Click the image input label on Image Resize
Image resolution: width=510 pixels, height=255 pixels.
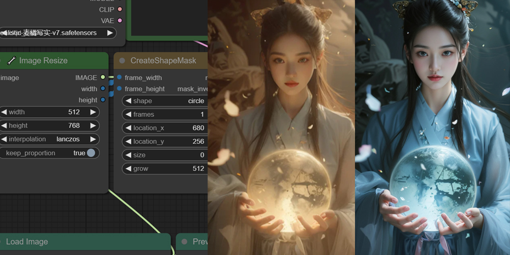(10, 78)
